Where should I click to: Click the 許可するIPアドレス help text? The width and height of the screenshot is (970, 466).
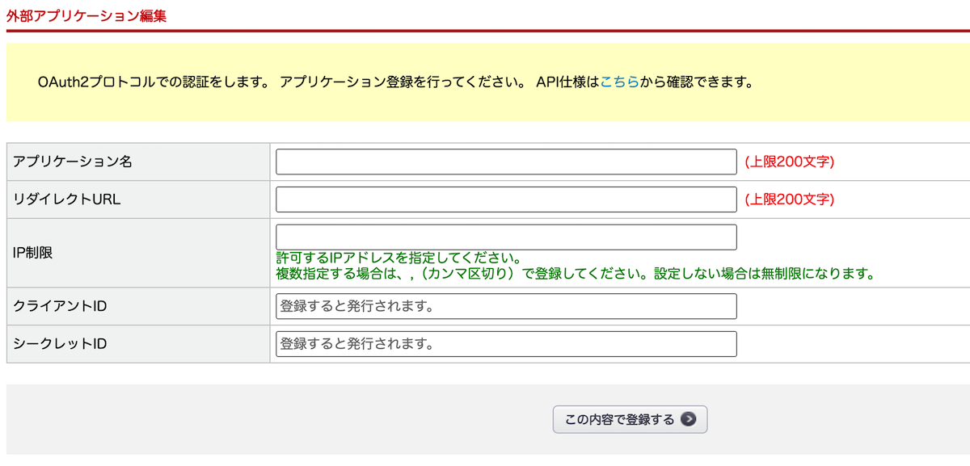(x=397, y=258)
